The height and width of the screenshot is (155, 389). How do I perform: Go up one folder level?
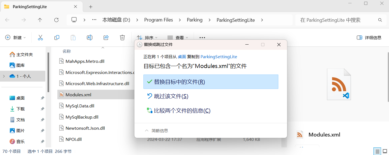tap(40, 20)
